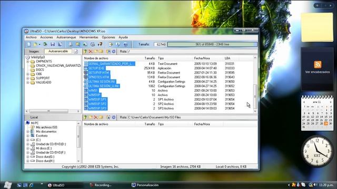The height and width of the screenshot is (189, 337).
Task: Click the icon with green arrow before Info
Action: [111, 44]
